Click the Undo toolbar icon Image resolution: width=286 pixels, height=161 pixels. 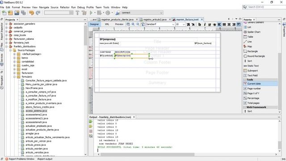pos(32,13)
